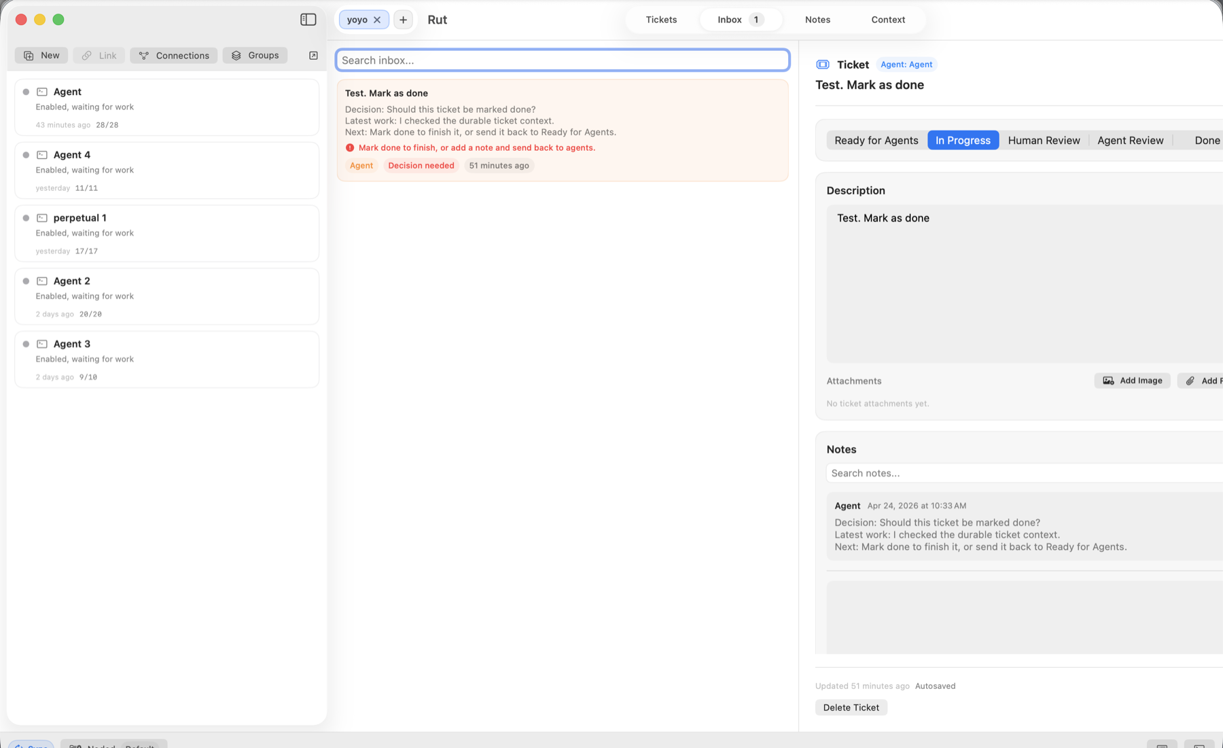Mark the ticket as Done
This screenshot has height=748, width=1223.
1206,140
